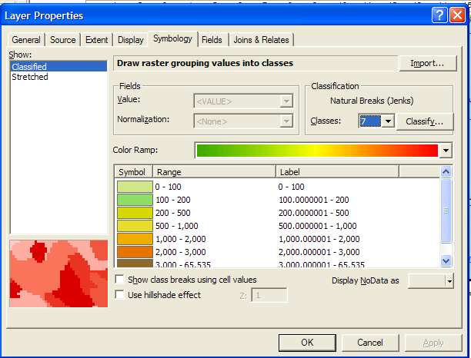Click the symbol swatch for 2,000 - 3,000
This screenshot has height=358, width=471.
[135, 252]
